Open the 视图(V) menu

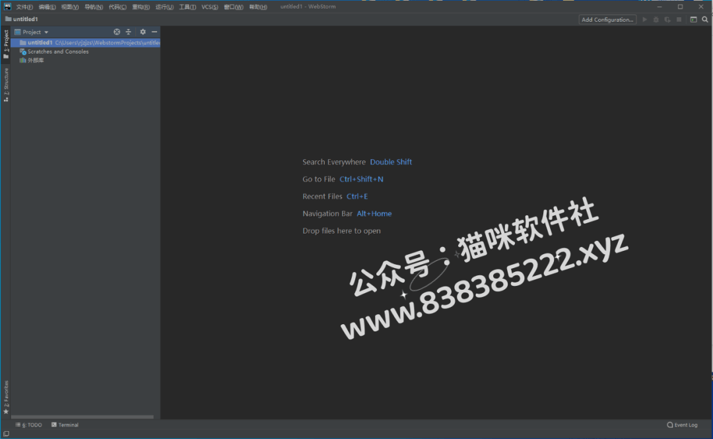coord(70,7)
